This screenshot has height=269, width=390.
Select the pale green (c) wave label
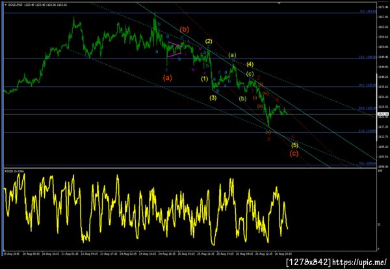pos(250,74)
